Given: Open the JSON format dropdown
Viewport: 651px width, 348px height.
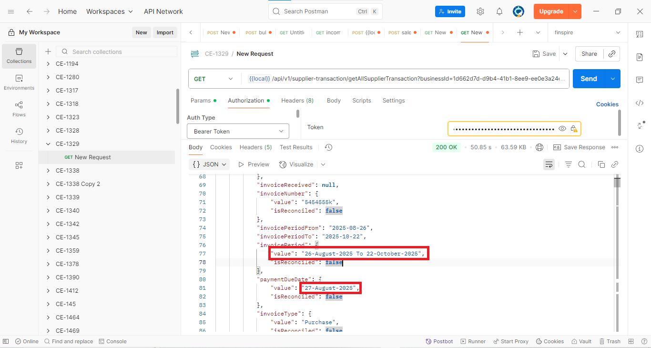Looking at the screenshot, I should click(209, 164).
